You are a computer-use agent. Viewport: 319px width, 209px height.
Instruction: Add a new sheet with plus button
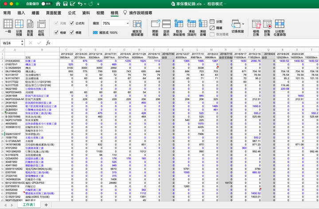[x=46, y=205]
